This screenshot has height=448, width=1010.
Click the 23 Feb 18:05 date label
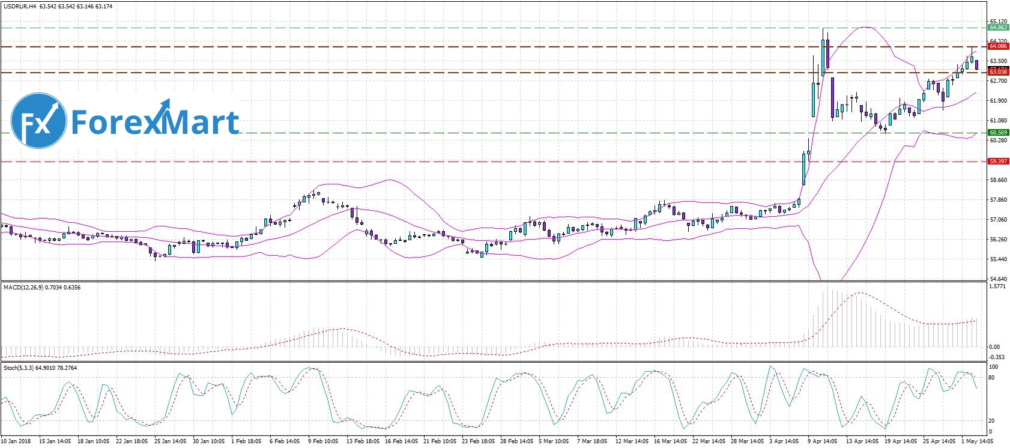(478, 441)
